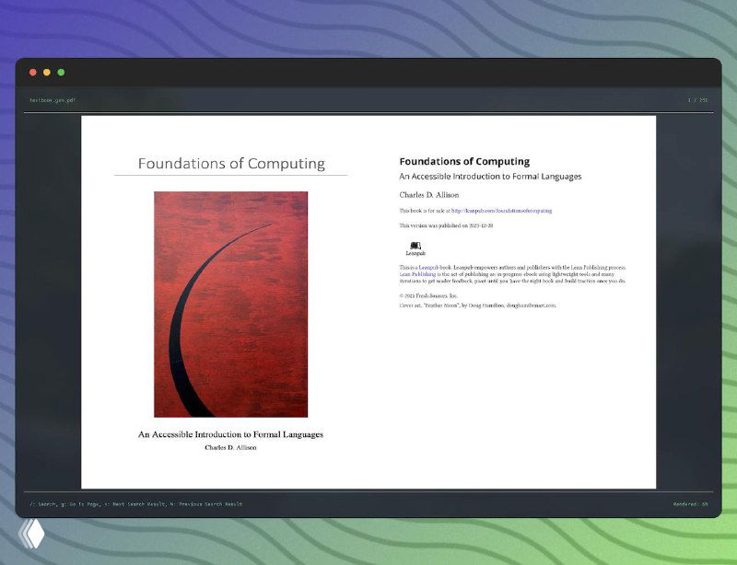Click the page counter in the header
The width and height of the screenshot is (737, 565).
tap(696, 99)
